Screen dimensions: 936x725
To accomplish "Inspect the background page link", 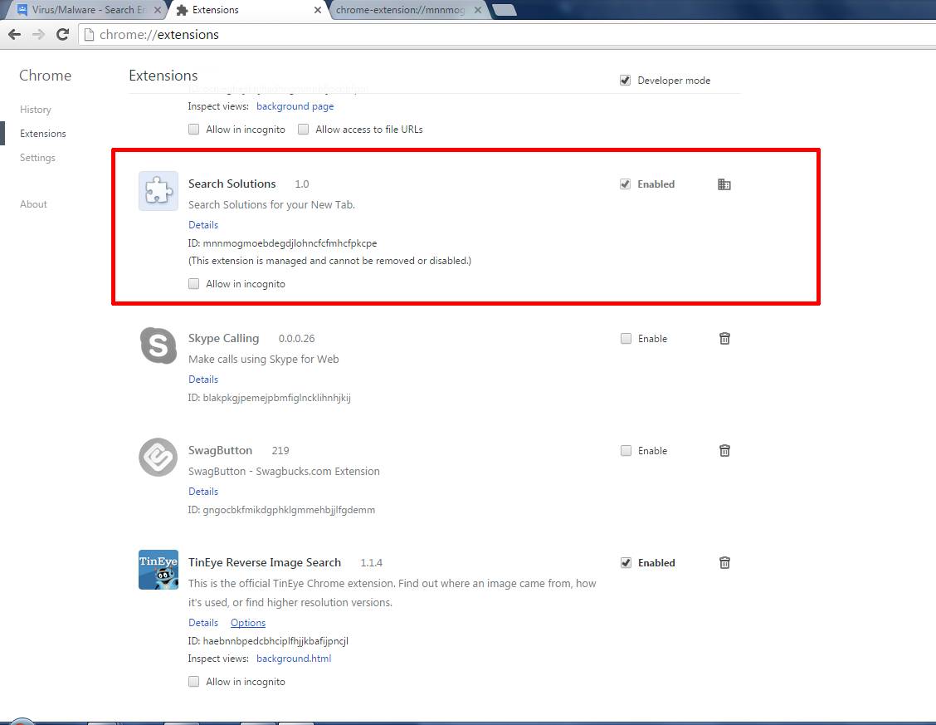I will click(295, 106).
